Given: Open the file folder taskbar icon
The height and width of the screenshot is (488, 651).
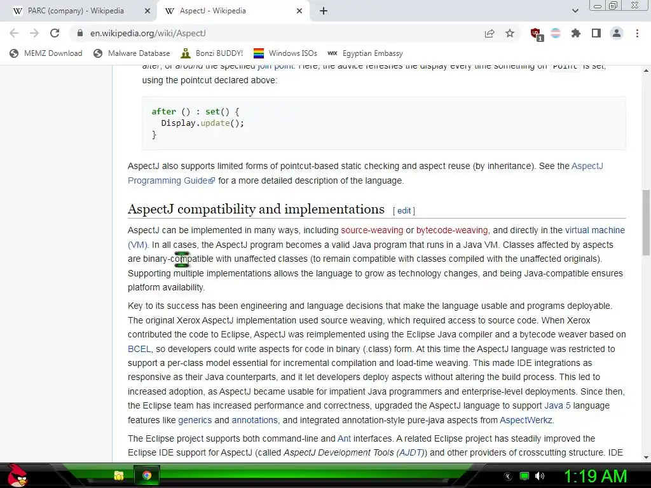Looking at the screenshot, I should (x=119, y=475).
